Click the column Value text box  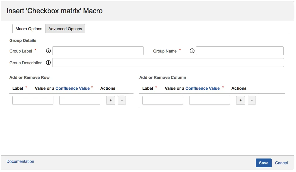pos(210,100)
